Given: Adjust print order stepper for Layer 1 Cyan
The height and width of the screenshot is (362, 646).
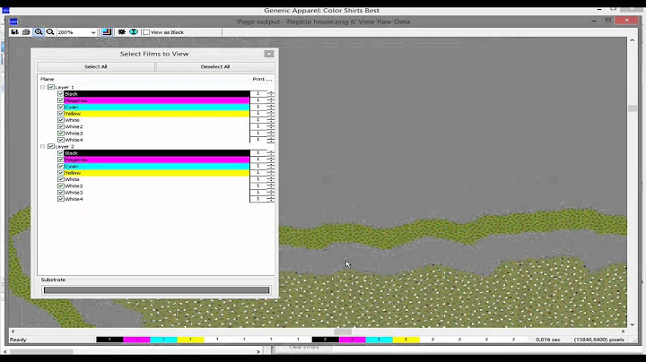Looking at the screenshot, I should coord(271,107).
